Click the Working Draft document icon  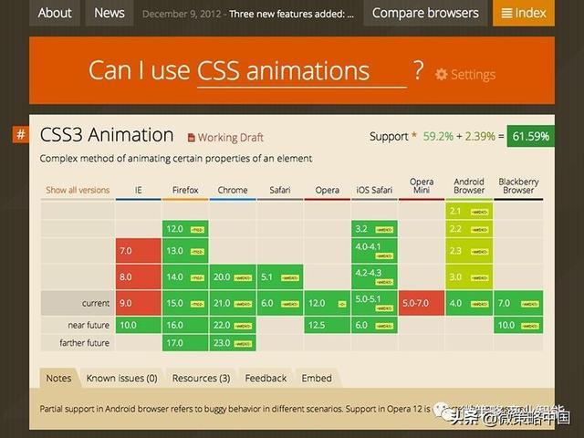coord(191,138)
